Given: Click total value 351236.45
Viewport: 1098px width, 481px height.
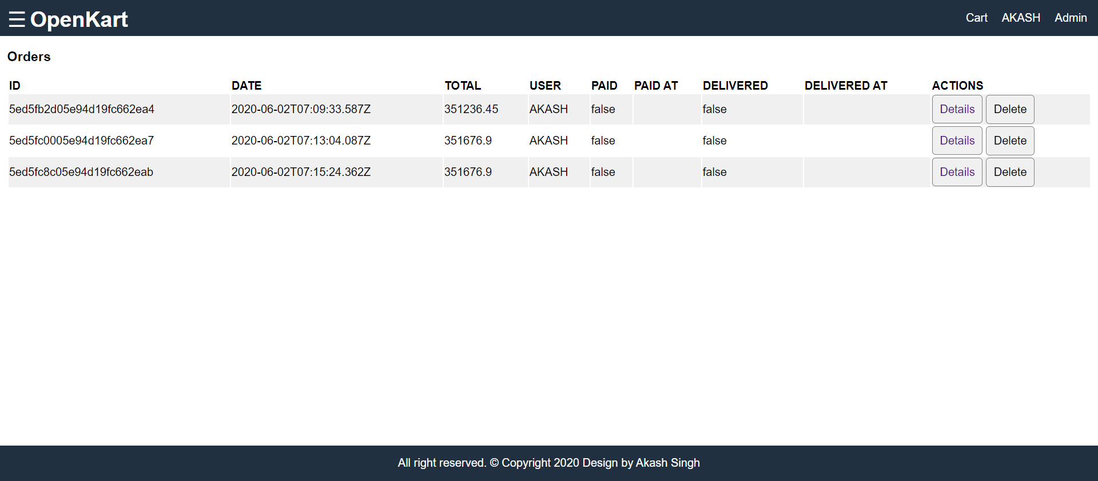Looking at the screenshot, I should coord(471,109).
